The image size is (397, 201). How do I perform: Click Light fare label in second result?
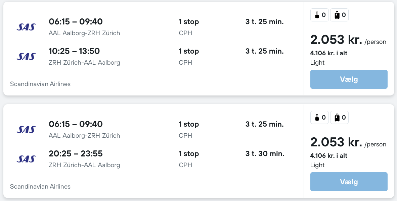pos(317,165)
